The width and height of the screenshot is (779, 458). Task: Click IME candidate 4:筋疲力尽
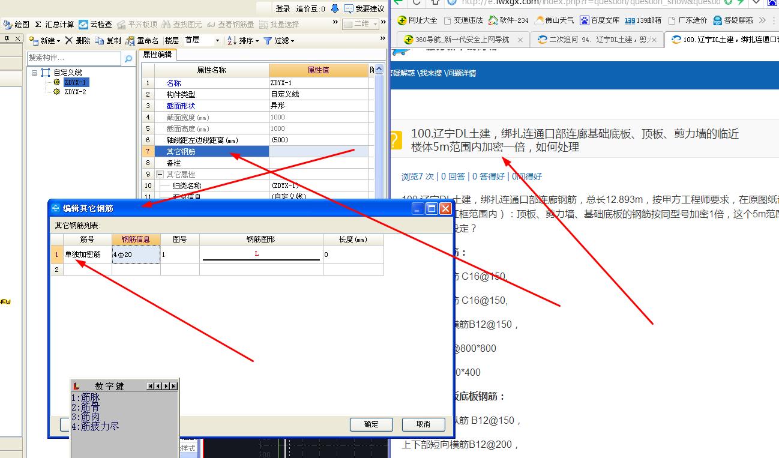tap(95, 427)
